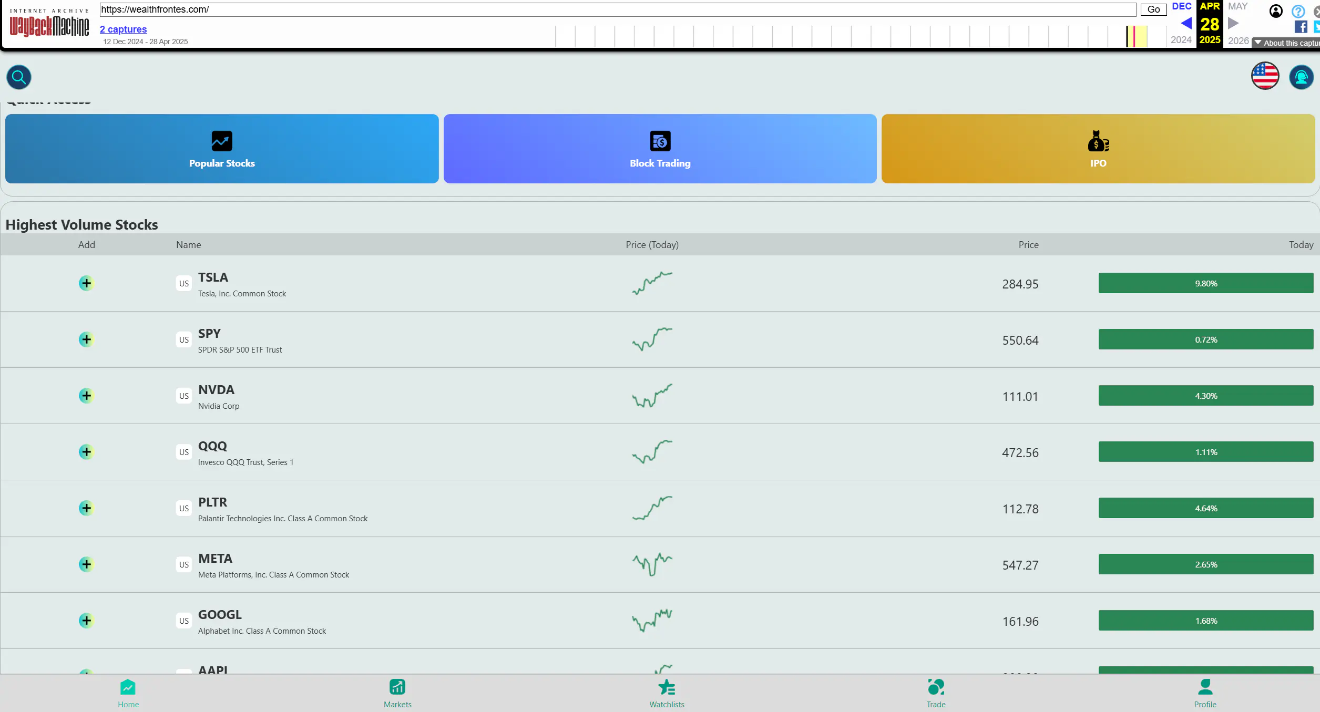
Task: Open the US flag language selector
Action: pos(1265,76)
